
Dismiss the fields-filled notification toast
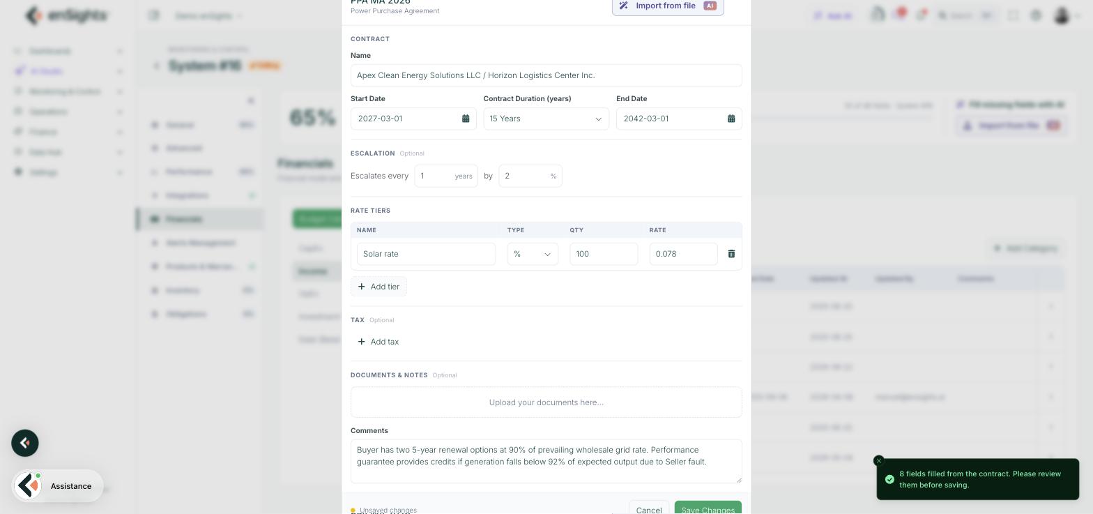tap(879, 461)
